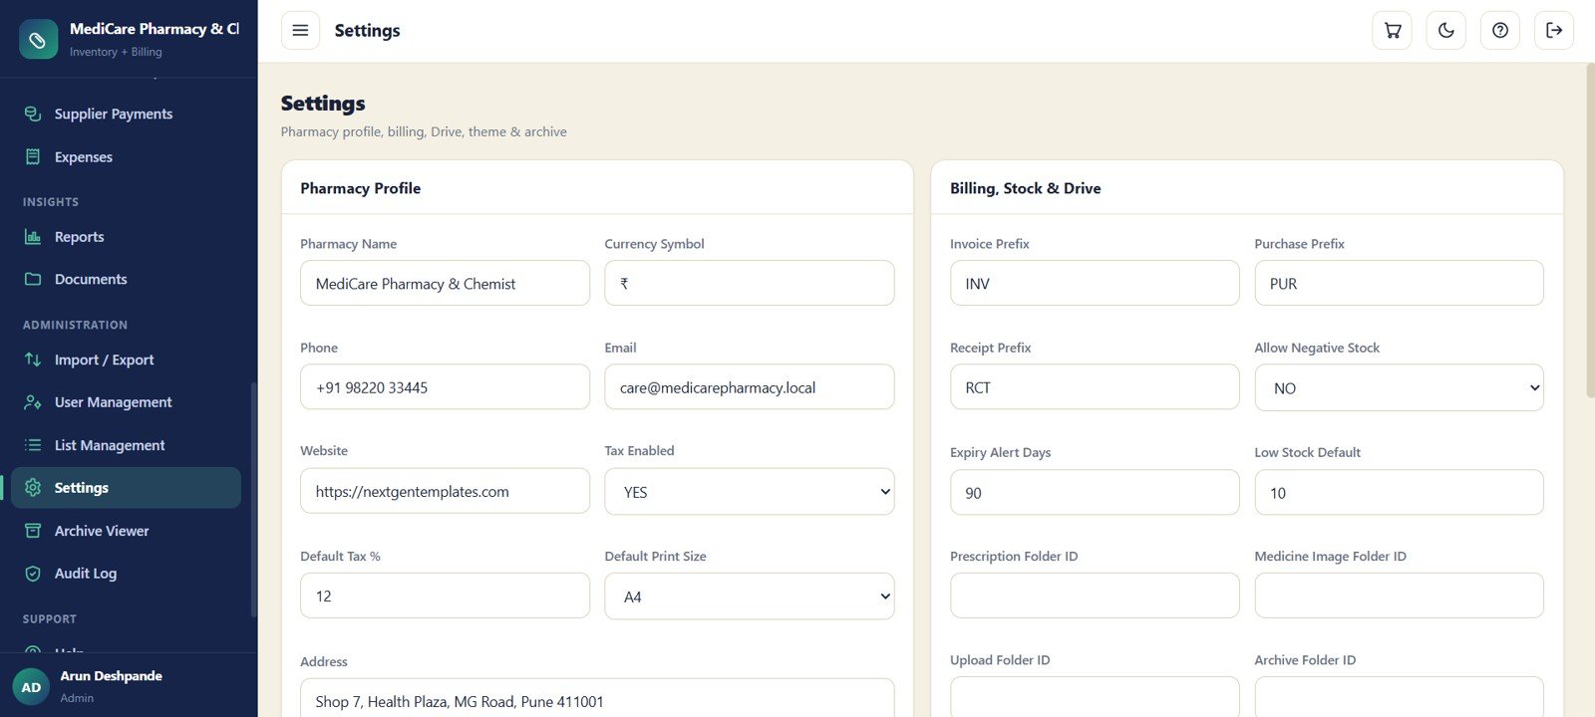The height and width of the screenshot is (717, 1595).
Task: Click the Arun Deshpande user name
Action: [111, 676]
